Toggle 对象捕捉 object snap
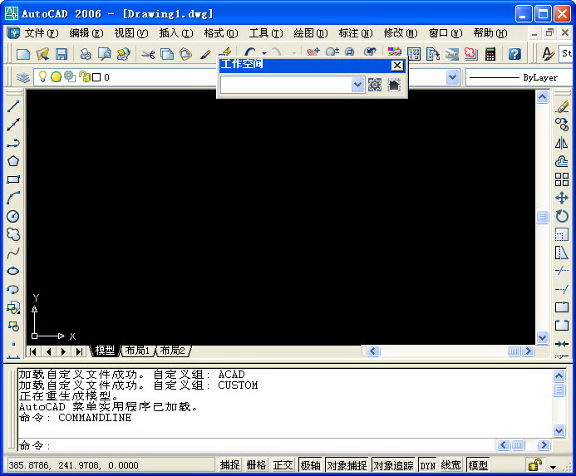Screen dimensions: 576x476 [347, 465]
